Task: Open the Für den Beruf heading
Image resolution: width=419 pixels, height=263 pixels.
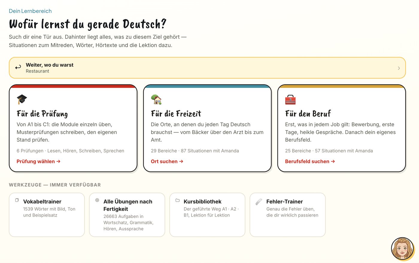Action: pos(308,114)
